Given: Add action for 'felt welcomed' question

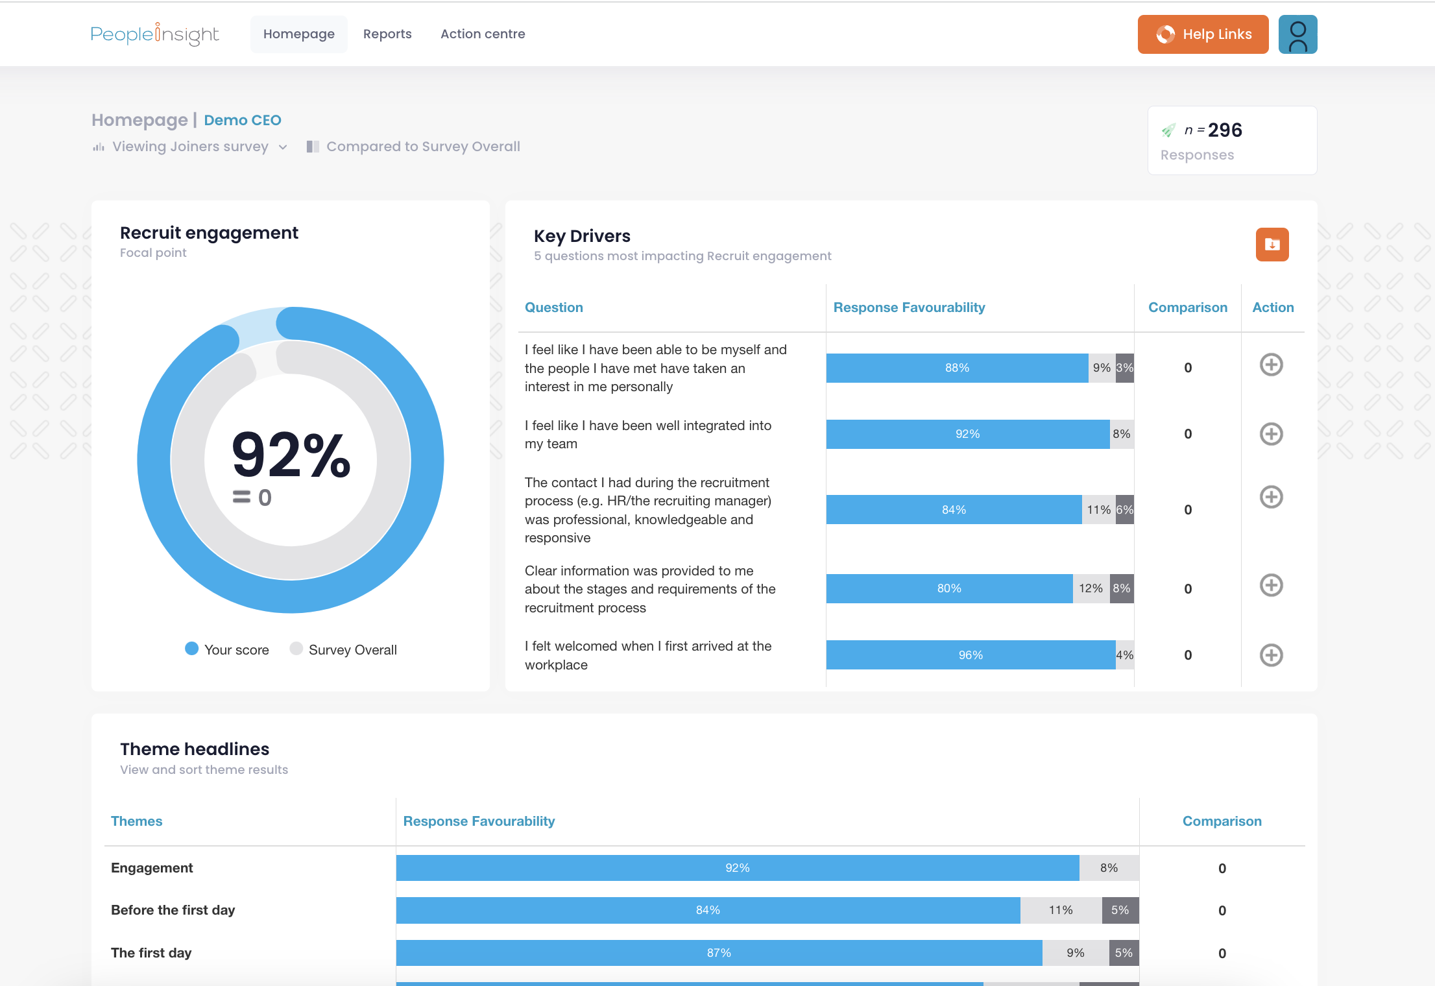Looking at the screenshot, I should (1272, 655).
